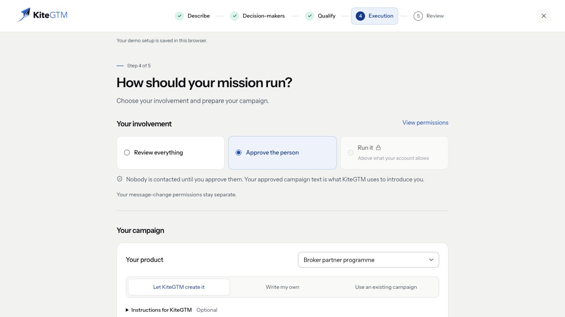Go to the Describe step
Screen dimensions: 565x317
[x=192, y=16]
